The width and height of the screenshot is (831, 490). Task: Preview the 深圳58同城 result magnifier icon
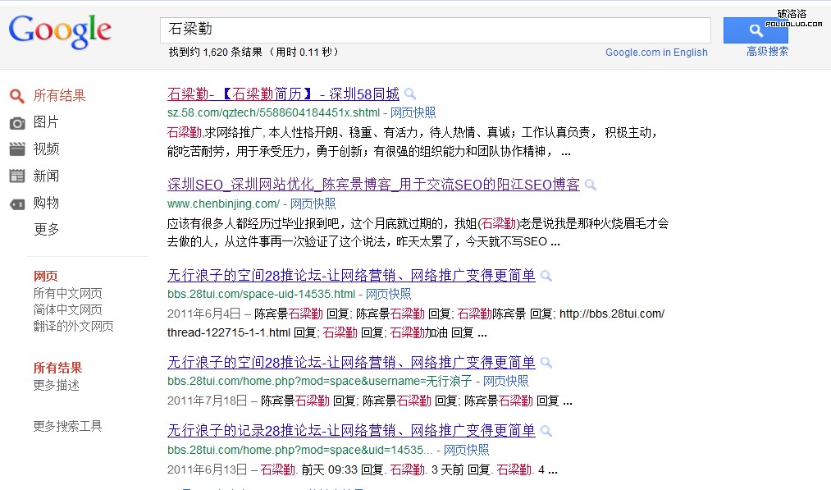tap(410, 94)
